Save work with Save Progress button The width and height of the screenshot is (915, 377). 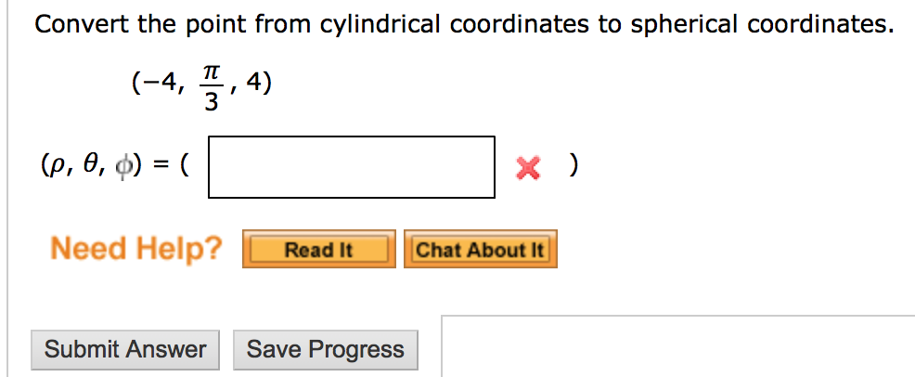325,350
